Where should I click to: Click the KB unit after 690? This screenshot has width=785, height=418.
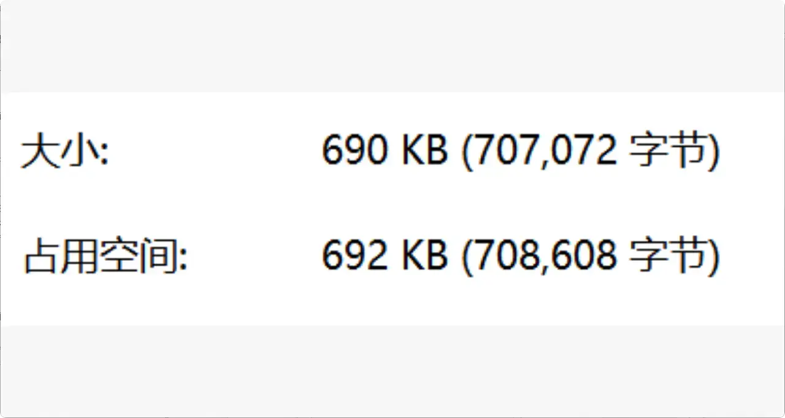(424, 150)
